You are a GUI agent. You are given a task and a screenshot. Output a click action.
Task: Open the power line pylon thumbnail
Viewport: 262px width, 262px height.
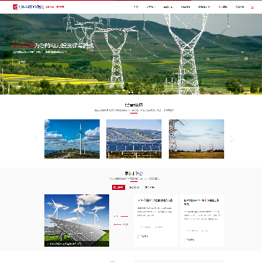196,139
